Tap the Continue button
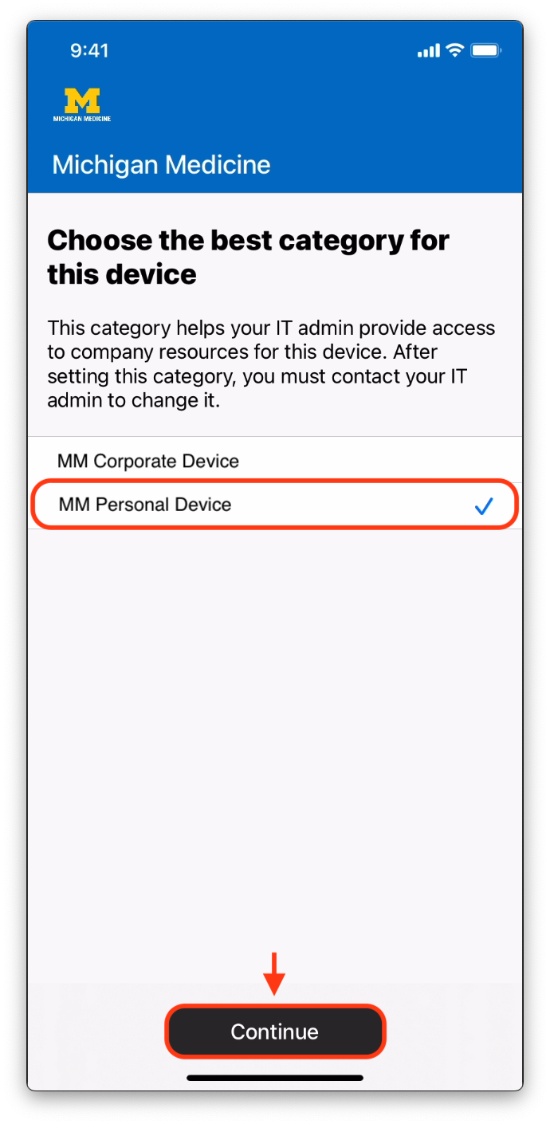Image resolution: width=550 pixels, height=1124 pixels. (275, 1032)
